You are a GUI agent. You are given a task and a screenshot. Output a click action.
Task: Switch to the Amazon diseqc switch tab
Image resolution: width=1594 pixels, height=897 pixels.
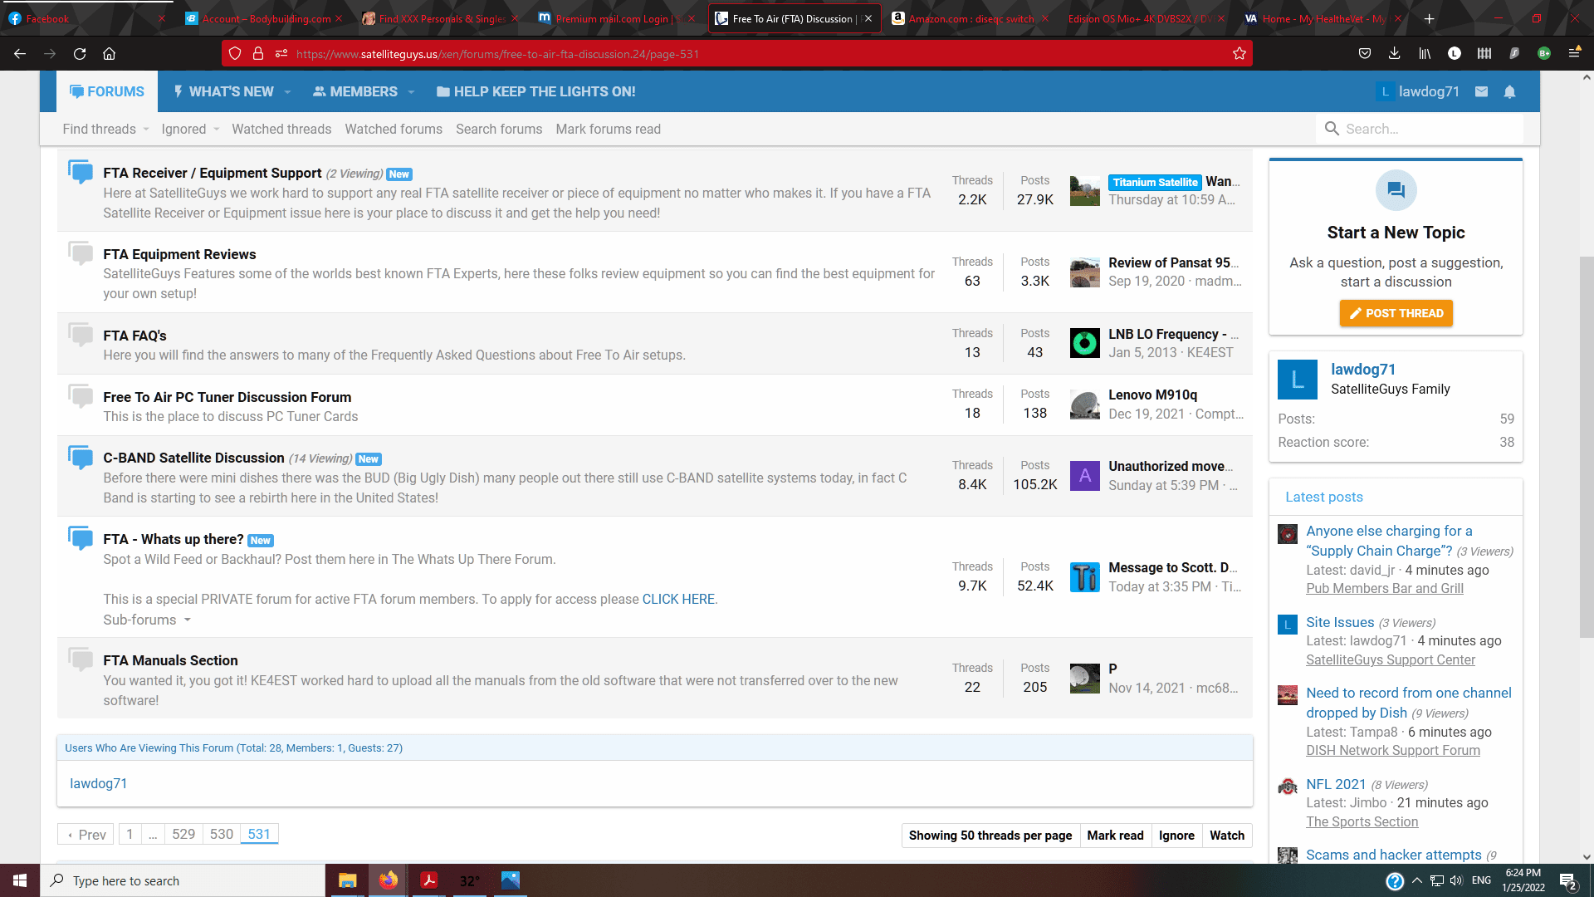click(969, 18)
